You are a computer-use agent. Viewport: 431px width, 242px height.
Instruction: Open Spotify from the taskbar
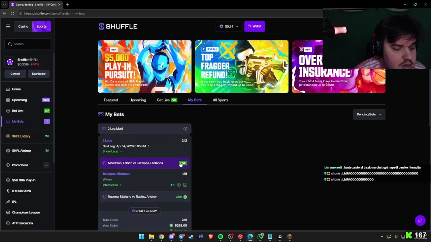(221, 237)
